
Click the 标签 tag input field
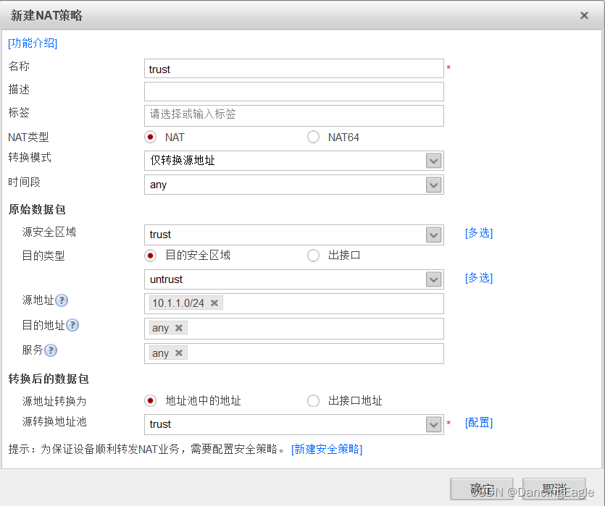(x=294, y=116)
